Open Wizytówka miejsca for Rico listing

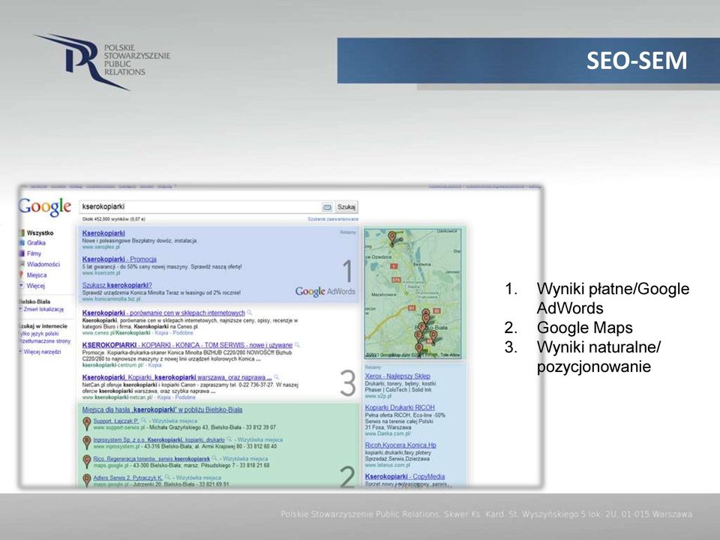pos(244,458)
